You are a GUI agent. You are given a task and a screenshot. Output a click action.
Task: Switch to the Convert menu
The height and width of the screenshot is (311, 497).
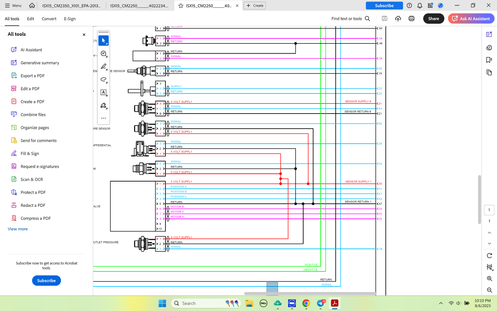click(49, 19)
